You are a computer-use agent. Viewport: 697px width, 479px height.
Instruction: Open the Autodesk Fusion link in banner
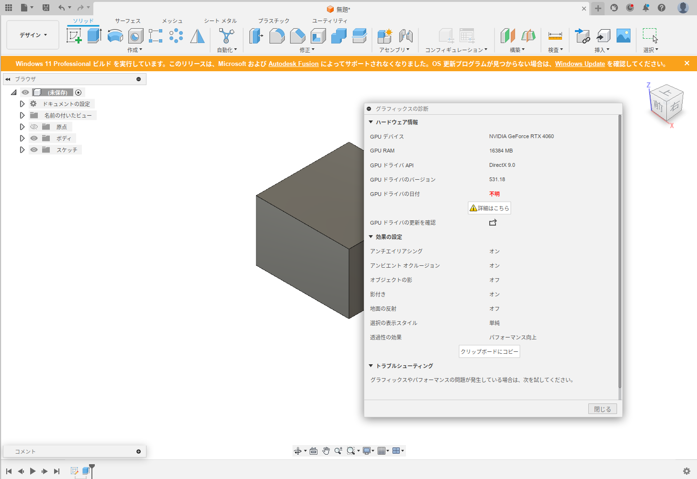[293, 64]
